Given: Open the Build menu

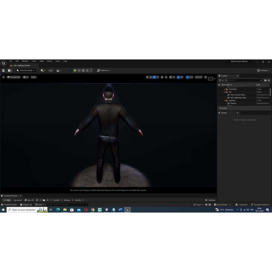Looking at the screenshot, I should coord(42,61).
